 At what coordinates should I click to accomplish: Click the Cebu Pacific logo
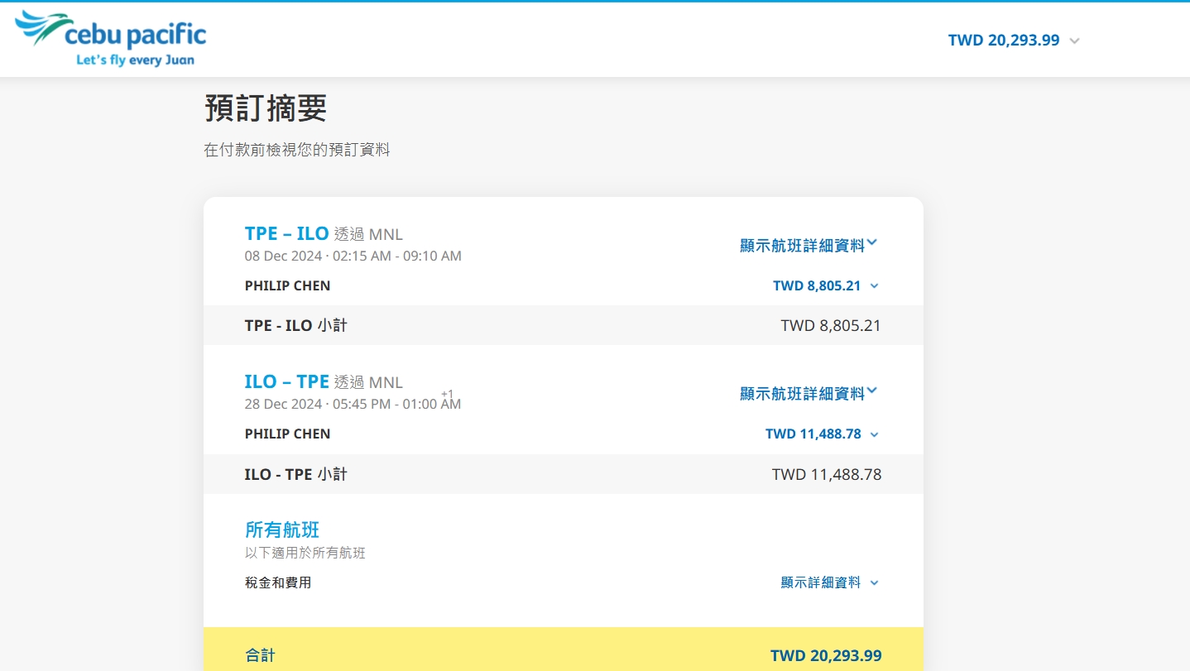click(108, 37)
